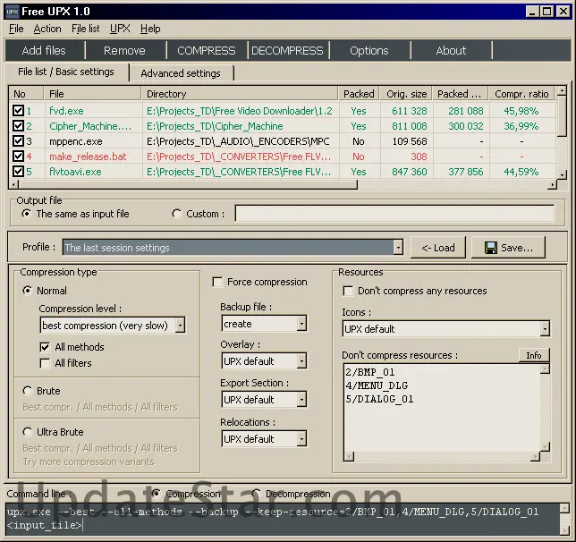Click command line scroll down arrow
Image resolution: width=576 pixels, height=542 pixels.
564,530
